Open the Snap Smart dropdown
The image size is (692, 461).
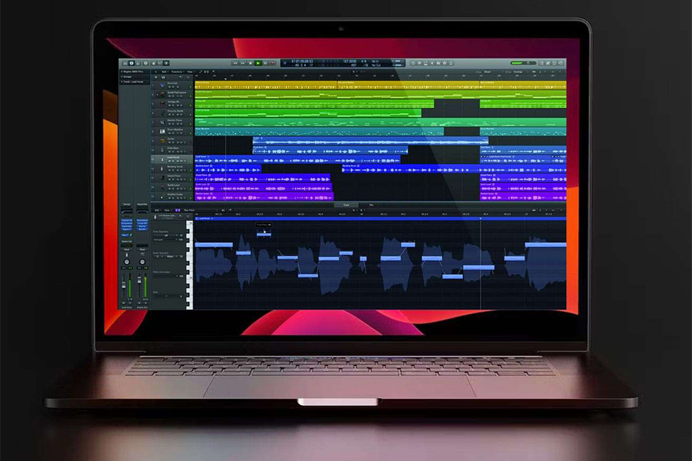[x=492, y=72]
